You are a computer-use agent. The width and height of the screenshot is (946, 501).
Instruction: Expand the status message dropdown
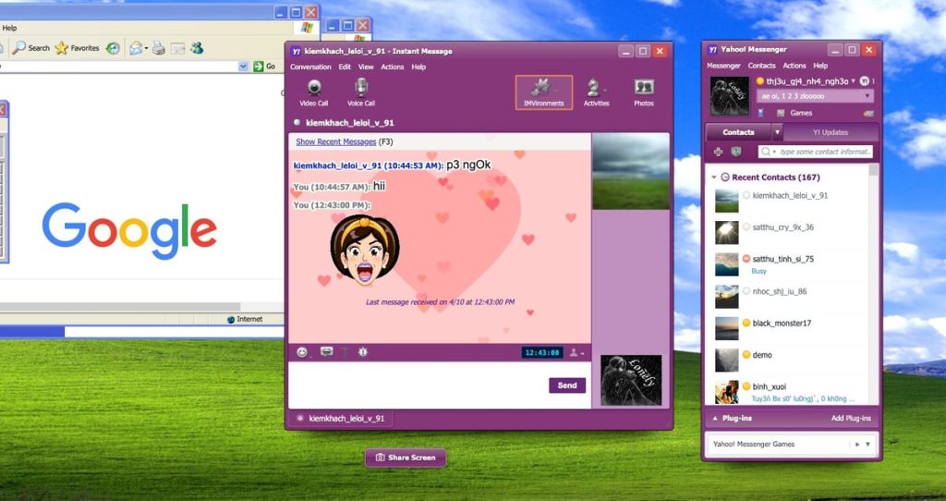tap(867, 96)
